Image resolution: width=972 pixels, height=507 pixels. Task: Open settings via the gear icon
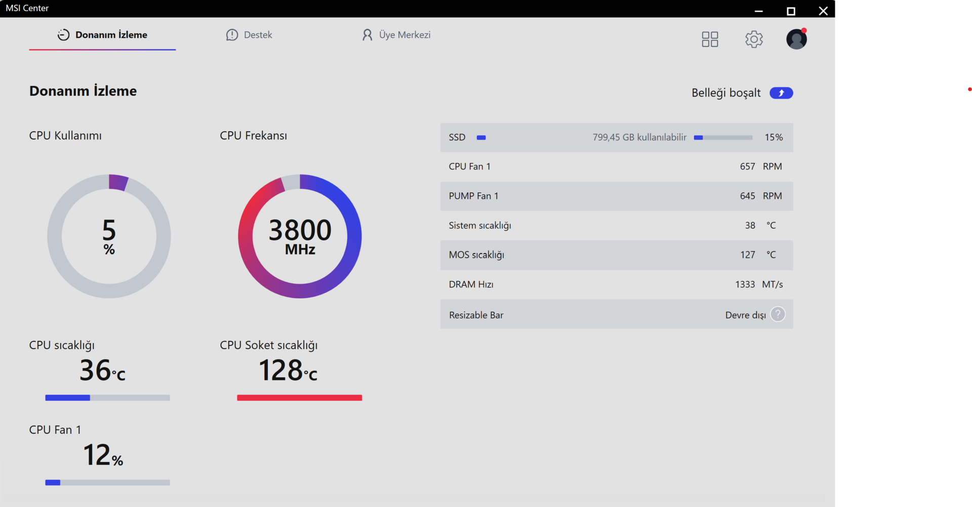(x=754, y=39)
